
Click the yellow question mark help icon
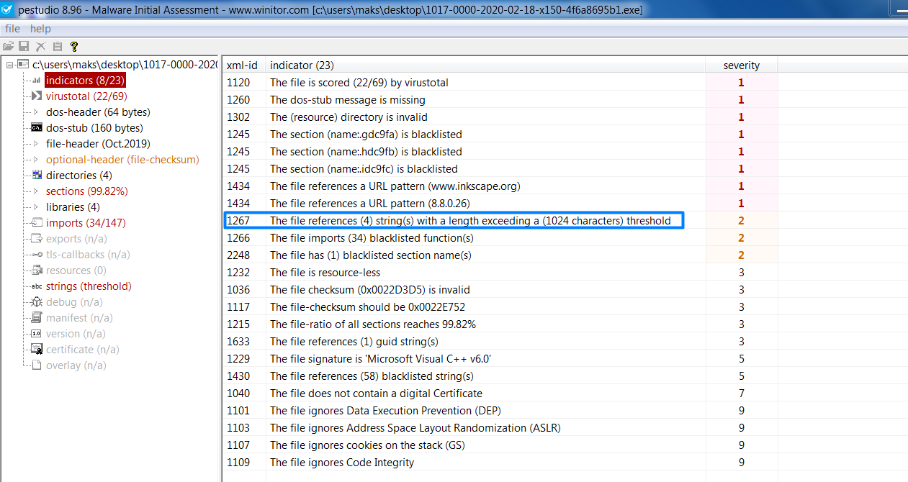(73, 46)
